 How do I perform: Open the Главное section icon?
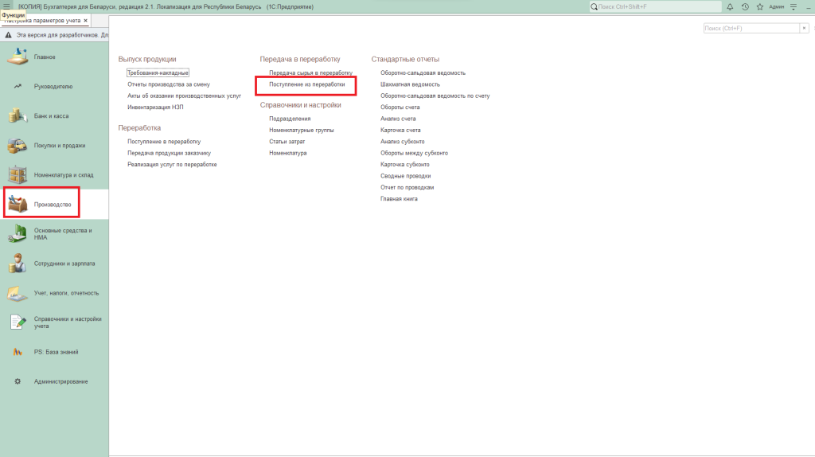(18, 57)
